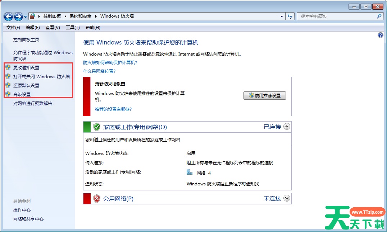
Task: Open the 查看 menu
Action: coord(52,27)
